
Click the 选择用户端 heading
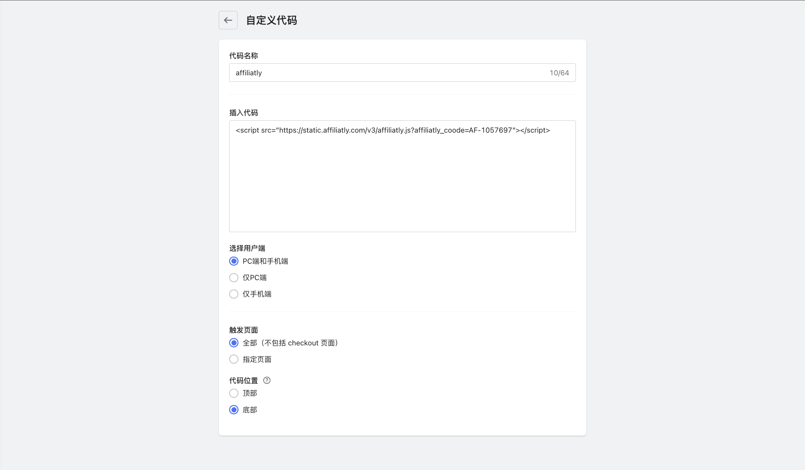[x=247, y=248]
